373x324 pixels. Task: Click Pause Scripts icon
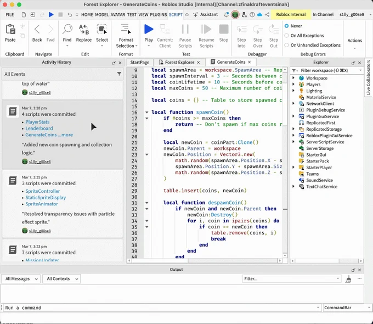(x=185, y=29)
